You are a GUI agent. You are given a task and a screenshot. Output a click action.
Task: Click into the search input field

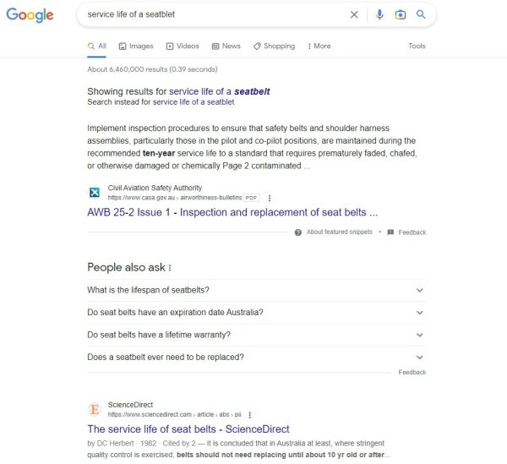point(211,14)
